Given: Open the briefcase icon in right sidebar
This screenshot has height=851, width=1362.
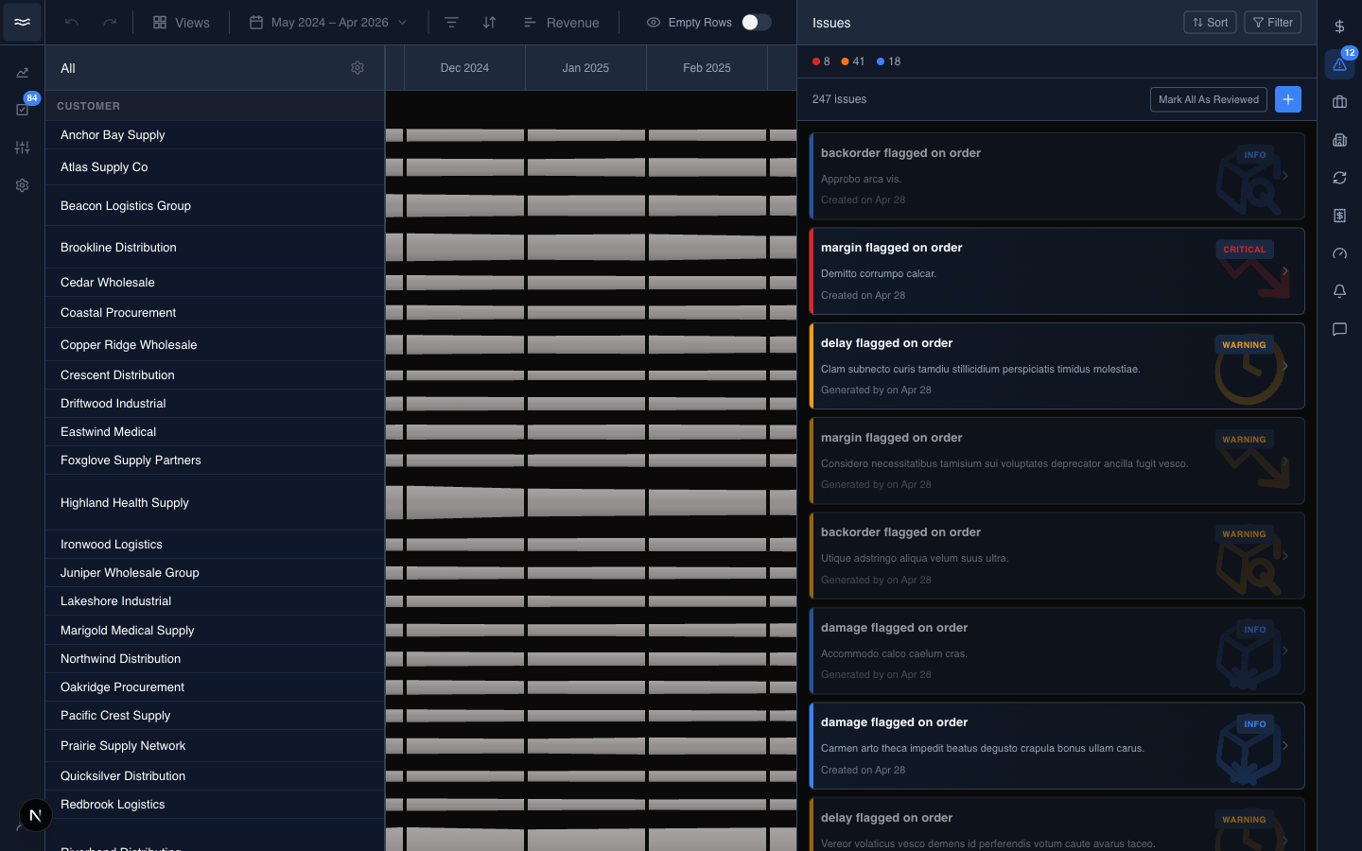Looking at the screenshot, I should coord(1339,102).
